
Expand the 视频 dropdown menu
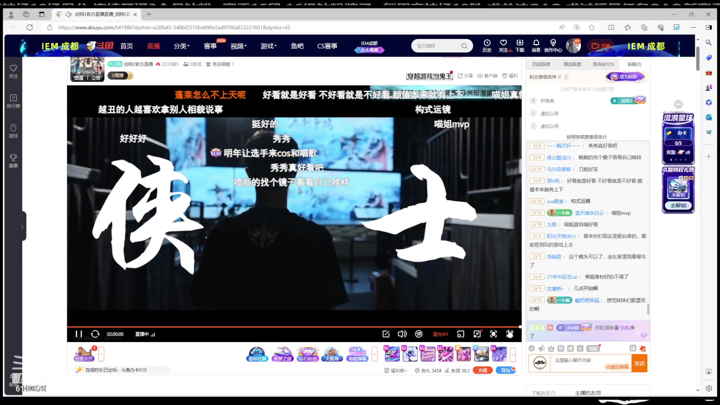237,46
